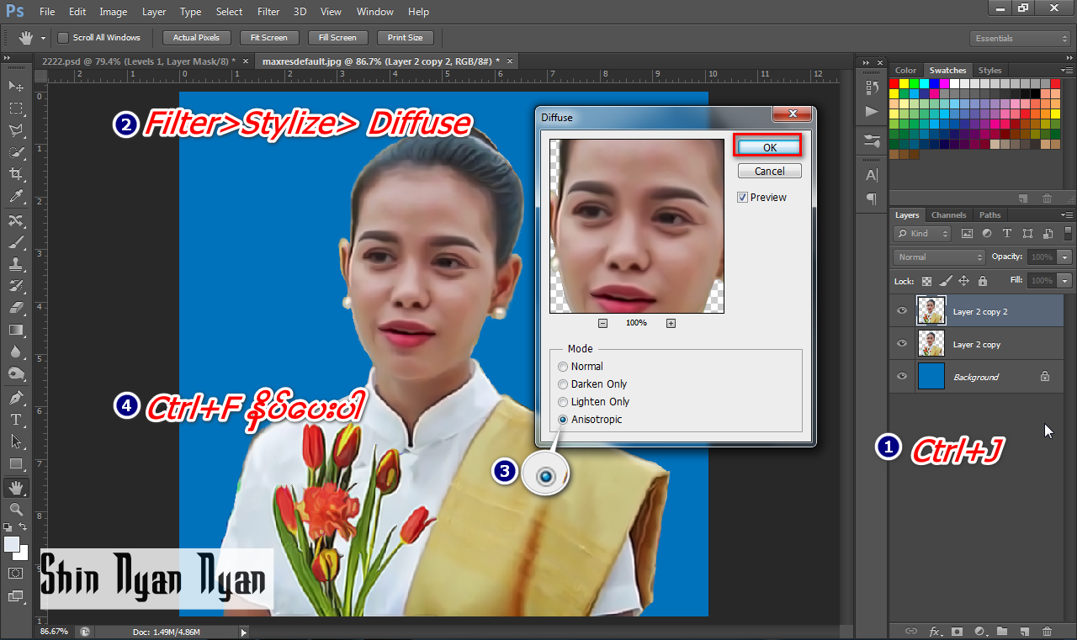
Task: Select the Eyedropper tool
Action: tap(16, 197)
